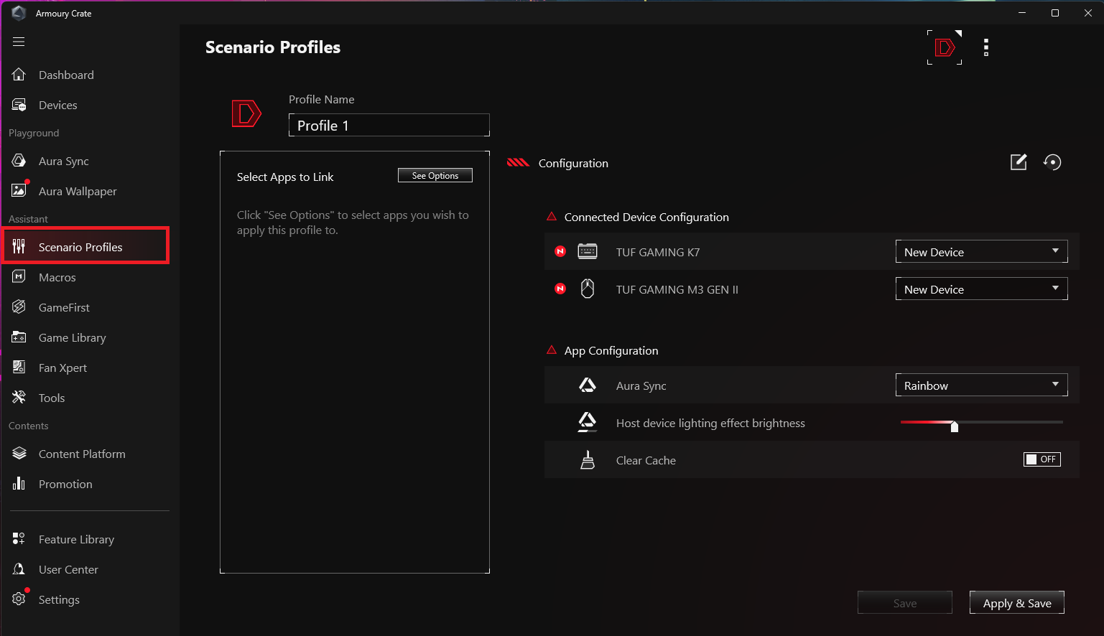The width and height of the screenshot is (1104, 636).
Task: Collapse App Configuration section
Action: (552, 350)
